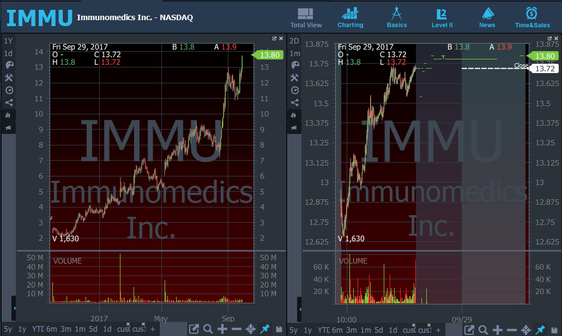Zoom in with plus on left chart

[x=222, y=329]
